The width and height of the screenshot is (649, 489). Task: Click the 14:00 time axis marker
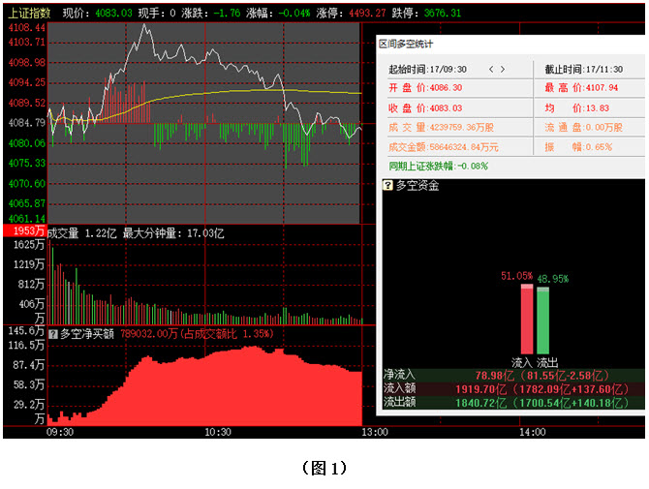click(x=533, y=432)
